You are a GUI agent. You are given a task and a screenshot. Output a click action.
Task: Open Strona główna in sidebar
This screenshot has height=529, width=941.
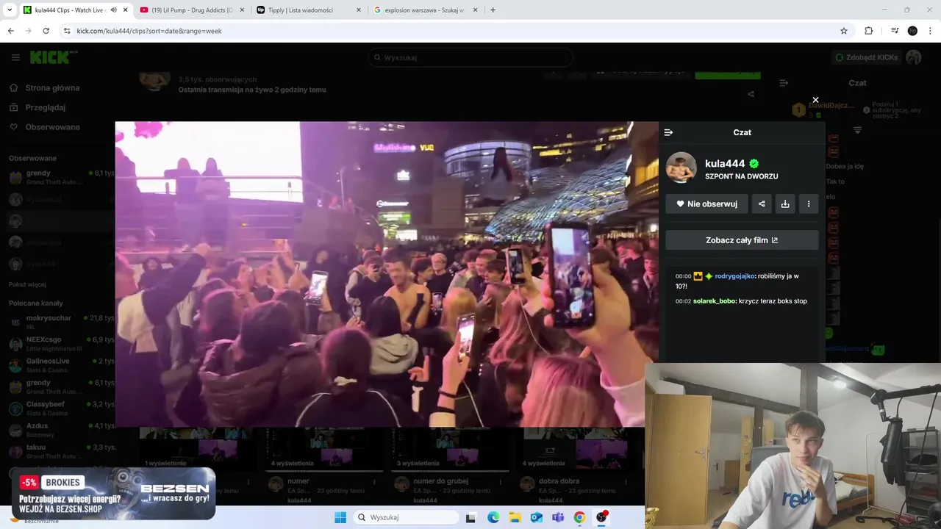[52, 88]
